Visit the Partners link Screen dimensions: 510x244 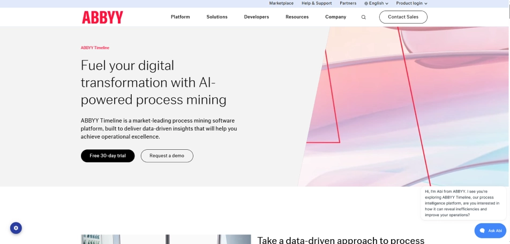[x=348, y=3]
